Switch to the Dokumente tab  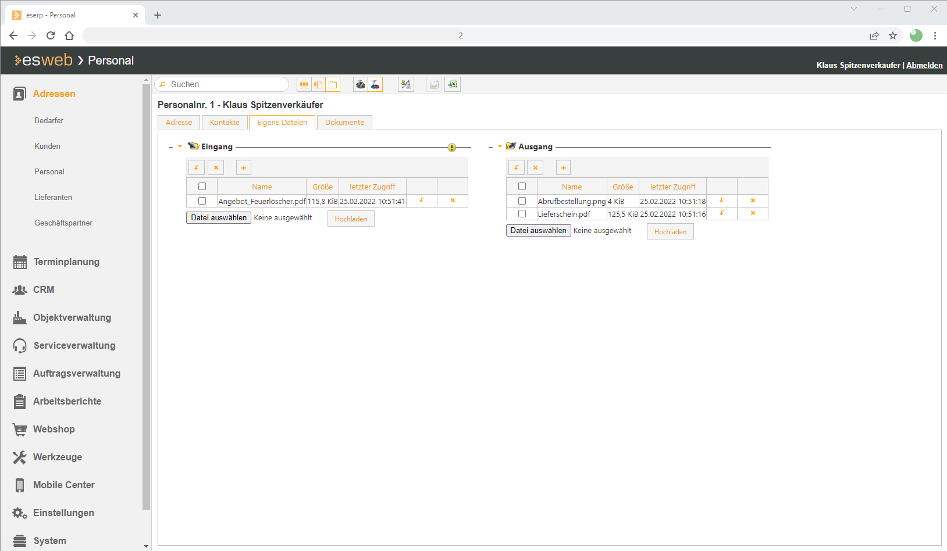click(x=344, y=123)
